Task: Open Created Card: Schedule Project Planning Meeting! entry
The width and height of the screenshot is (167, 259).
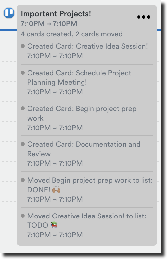Action: [x=87, y=82]
